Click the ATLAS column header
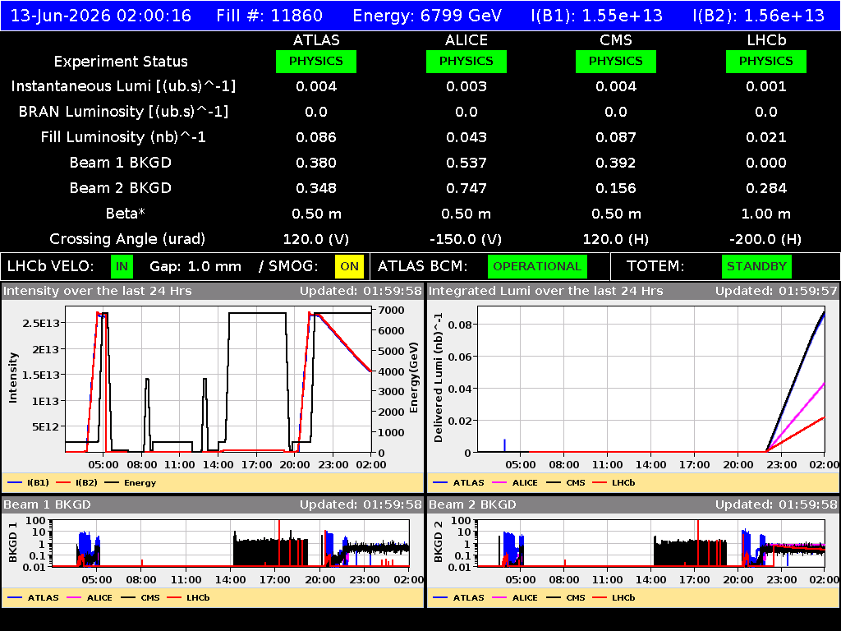Image resolution: width=841 pixels, height=631 pixels. point(316,40)
